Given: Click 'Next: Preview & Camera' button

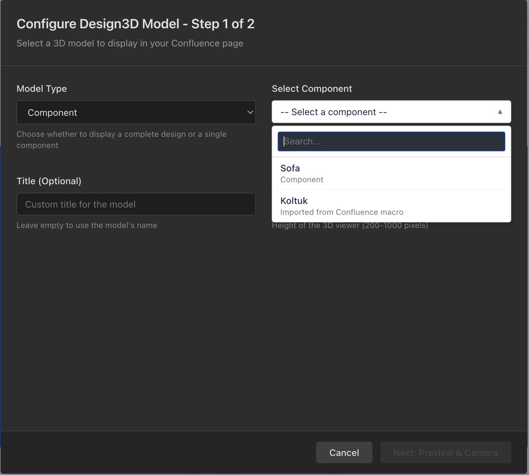Looking at the screenshot, I should 445,452.
